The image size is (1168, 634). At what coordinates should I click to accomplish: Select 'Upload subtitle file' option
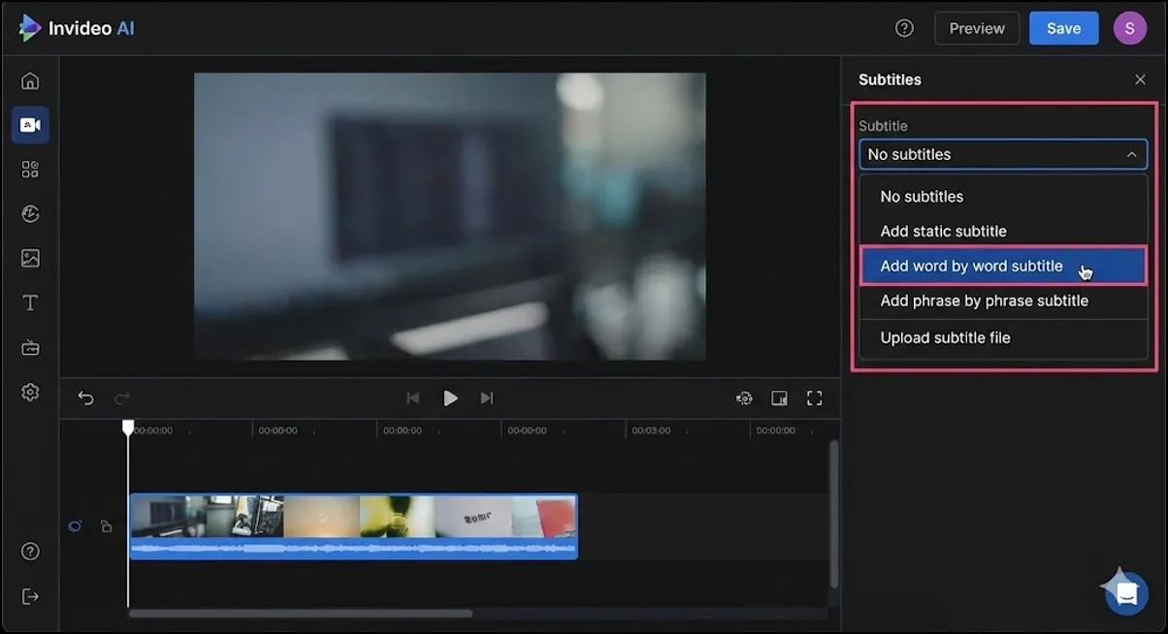[946, 337]
